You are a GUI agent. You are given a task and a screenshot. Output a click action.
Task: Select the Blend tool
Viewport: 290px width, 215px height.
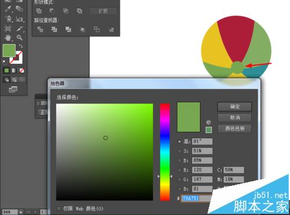[x=19, y=9]
